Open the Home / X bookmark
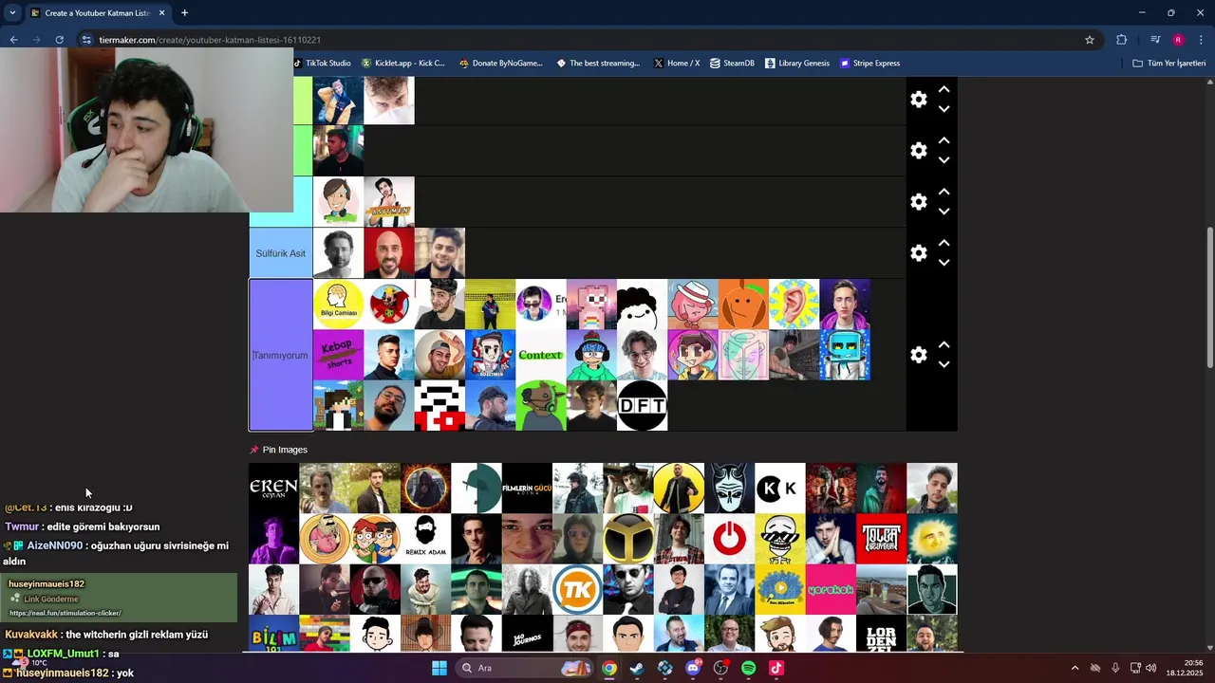Screen dimensions: 1215x683 coord(677,64)
